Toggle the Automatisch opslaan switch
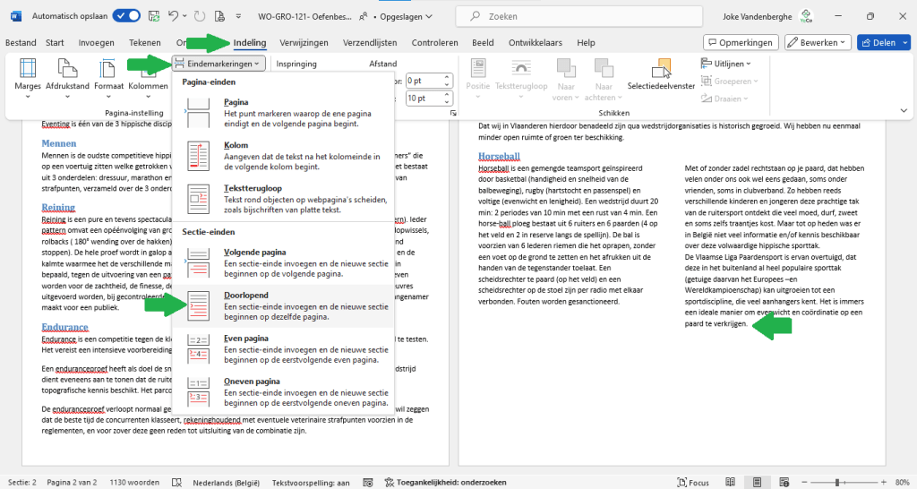 click(126, 16)
